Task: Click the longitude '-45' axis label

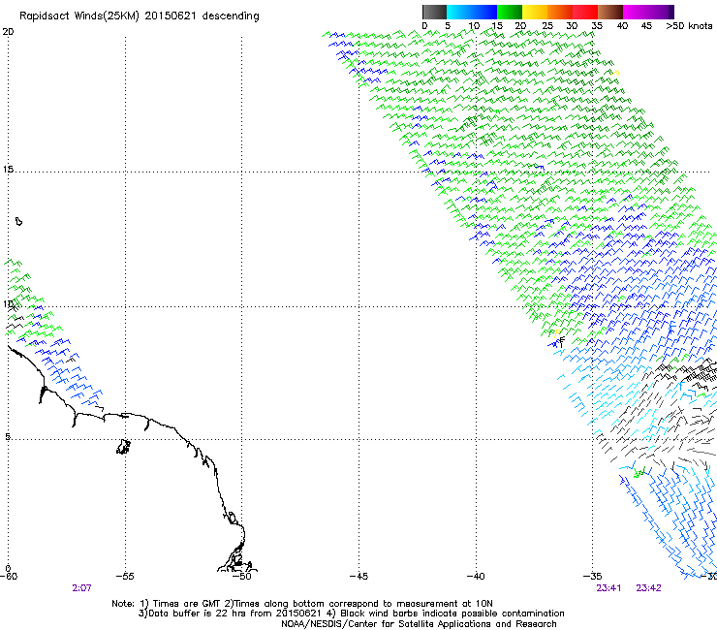Action: pyautogui.click(x=358, y=576)
